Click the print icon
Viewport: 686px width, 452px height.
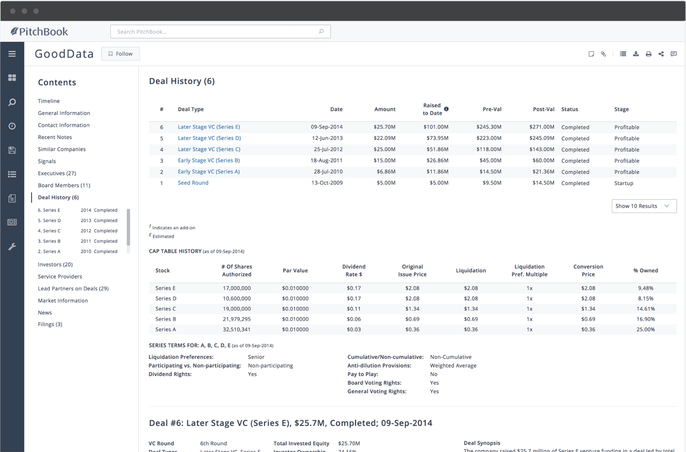(648, 54)
